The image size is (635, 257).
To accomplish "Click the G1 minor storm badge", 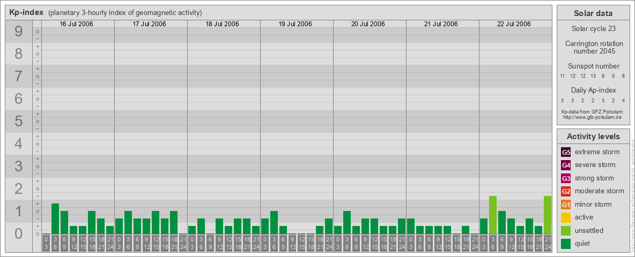I will coord(566,205).
